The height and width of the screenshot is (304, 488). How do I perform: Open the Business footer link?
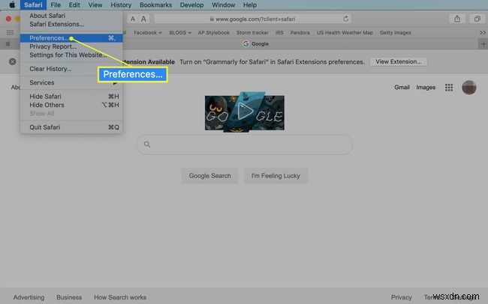69,297
